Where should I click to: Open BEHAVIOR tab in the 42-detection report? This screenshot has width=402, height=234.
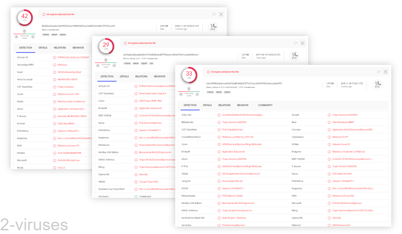click(x=78, y=48)
